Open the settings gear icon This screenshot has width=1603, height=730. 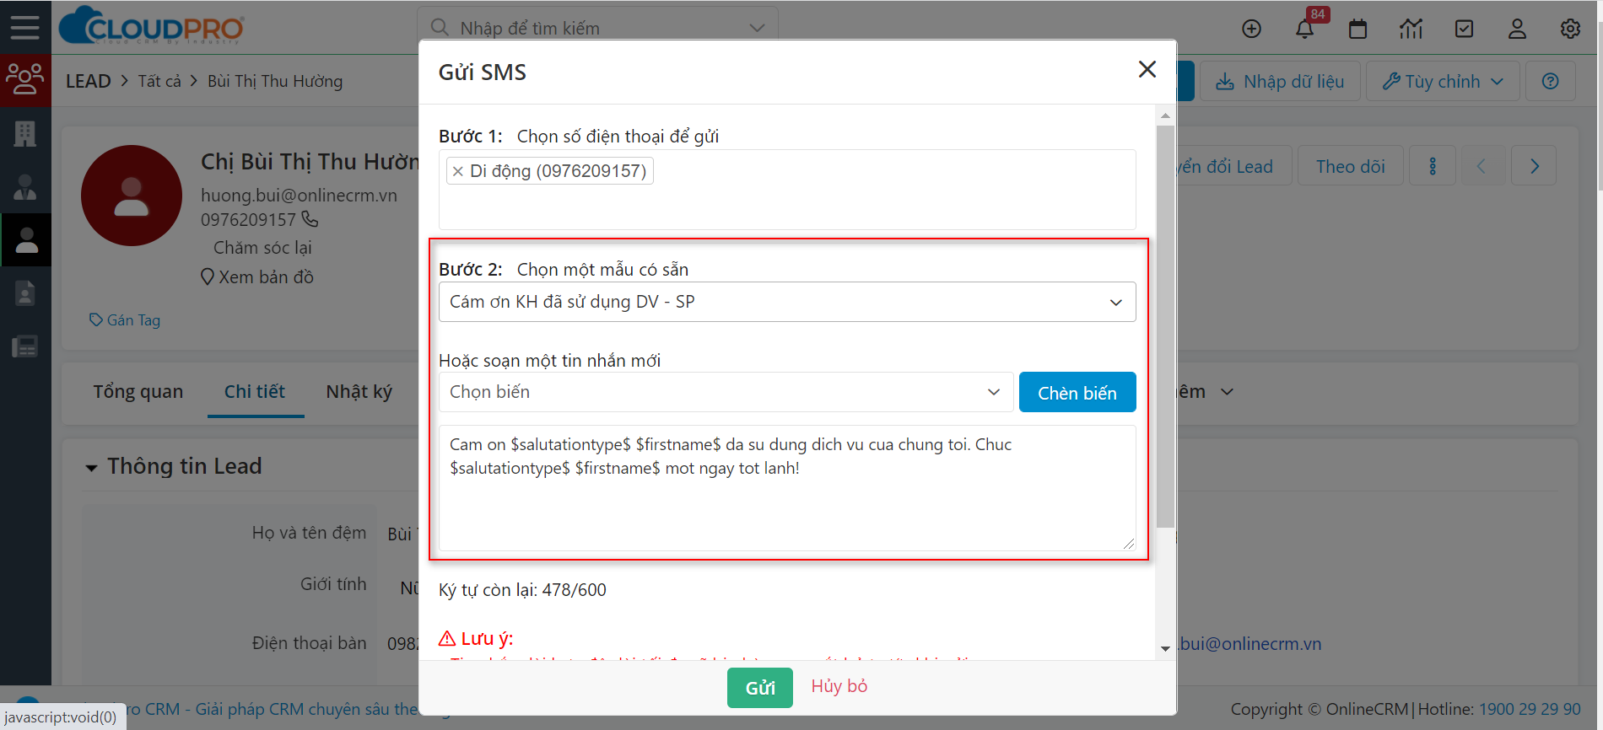pos(1570,29)
